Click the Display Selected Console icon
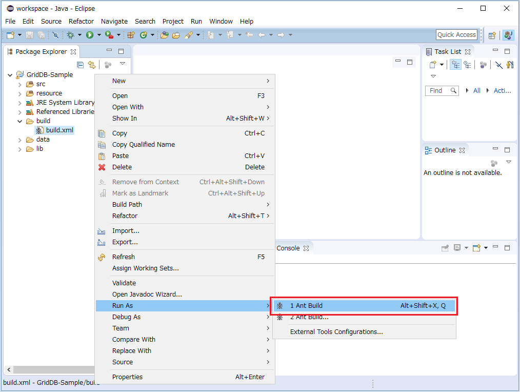The height and width of the screenshot is (392, 520). [457, 248]
